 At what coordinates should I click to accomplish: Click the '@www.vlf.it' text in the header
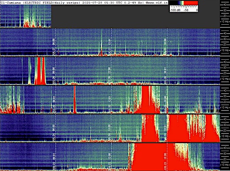click(x=157, y=3)
